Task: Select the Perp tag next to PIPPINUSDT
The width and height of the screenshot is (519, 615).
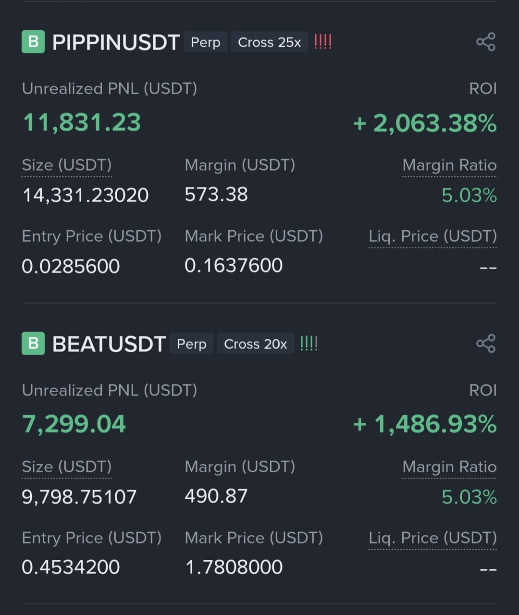Action: point(206,42)
